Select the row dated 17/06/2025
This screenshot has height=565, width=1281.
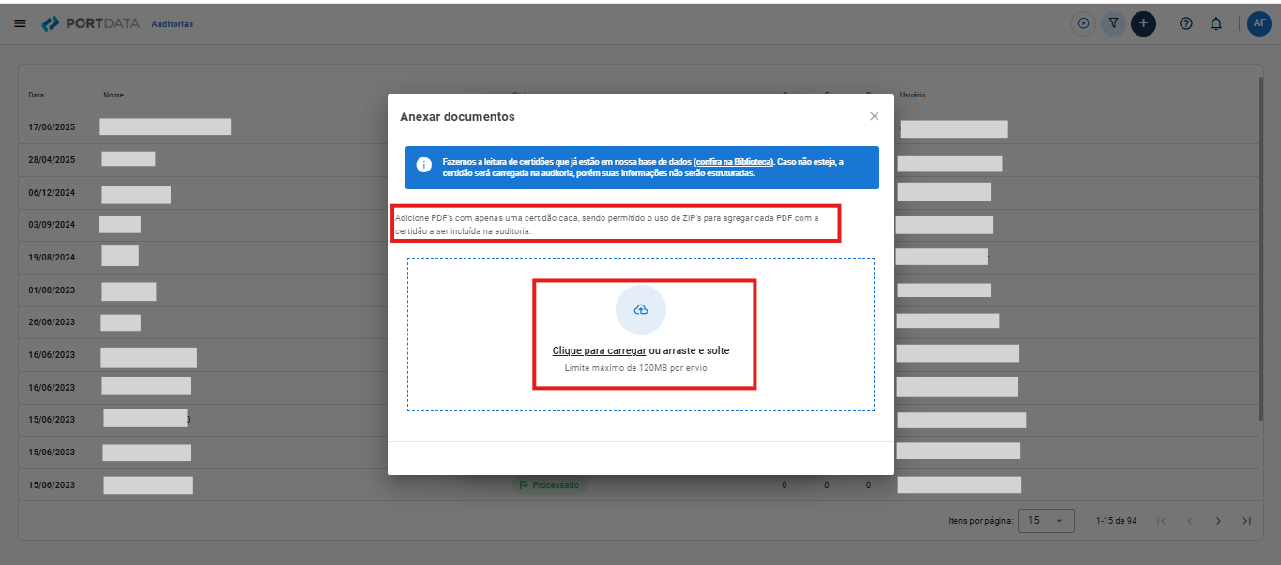(x=640, y=127)
